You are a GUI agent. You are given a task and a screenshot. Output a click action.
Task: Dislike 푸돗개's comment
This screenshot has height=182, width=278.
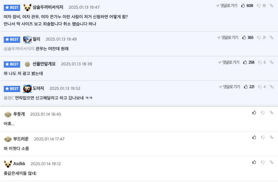pyautogui.click(x=263, y=113)
